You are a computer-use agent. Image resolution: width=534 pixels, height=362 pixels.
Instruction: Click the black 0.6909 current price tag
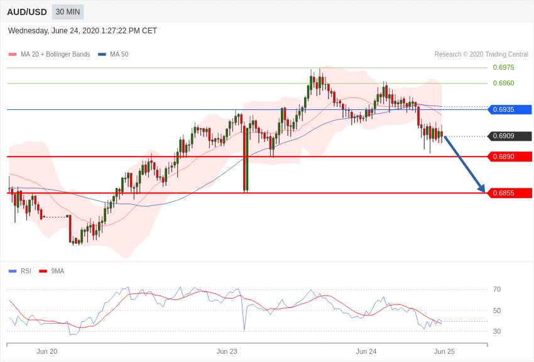510,136
